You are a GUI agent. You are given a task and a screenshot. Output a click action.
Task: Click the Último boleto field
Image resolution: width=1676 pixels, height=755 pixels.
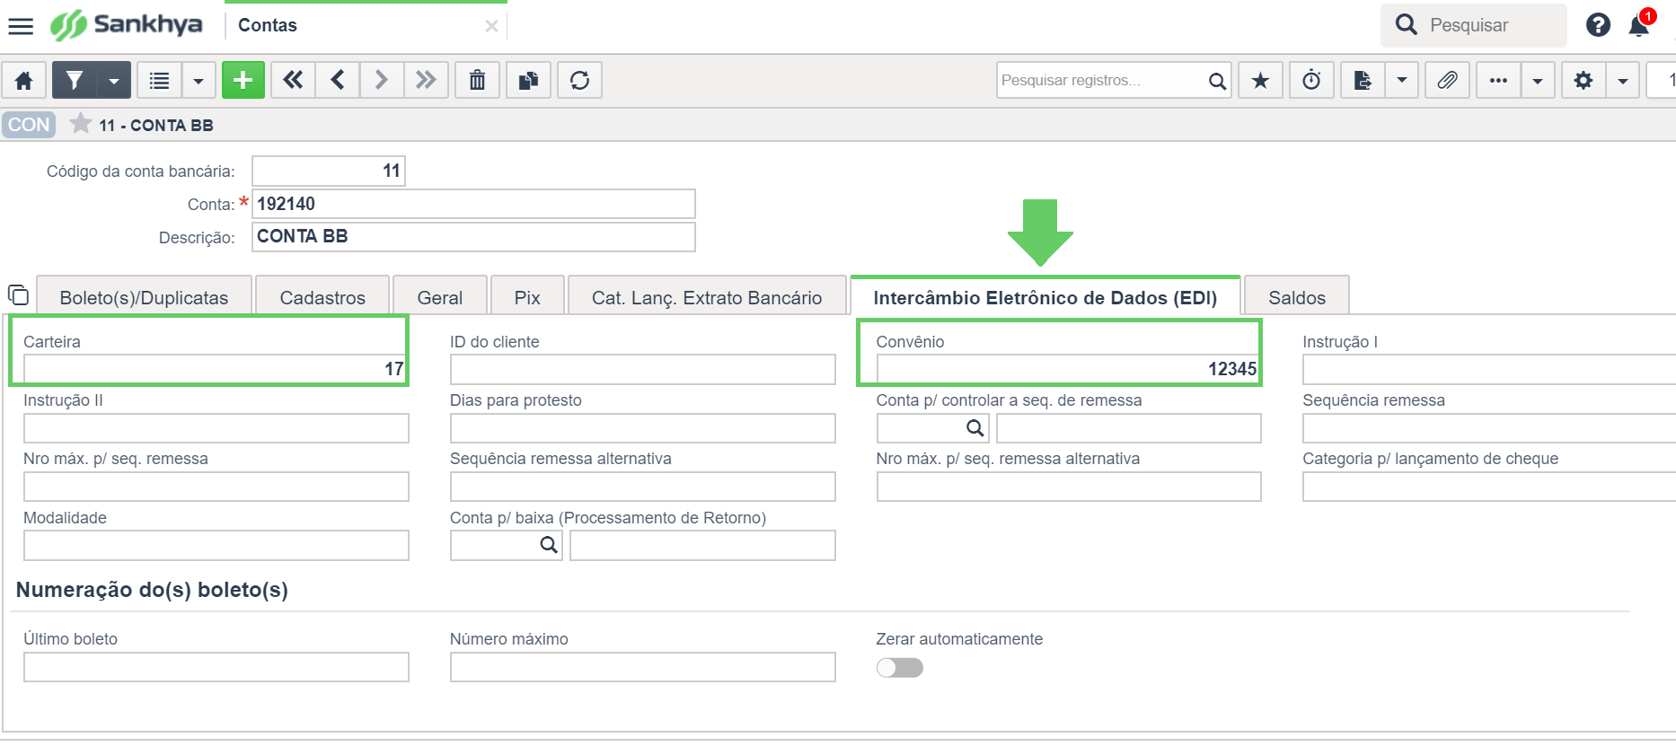tap(216, 667)
